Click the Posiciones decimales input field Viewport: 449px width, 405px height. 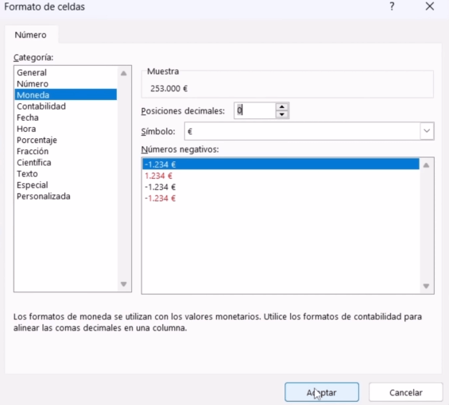pyautogui.click(x=254, y=110)
